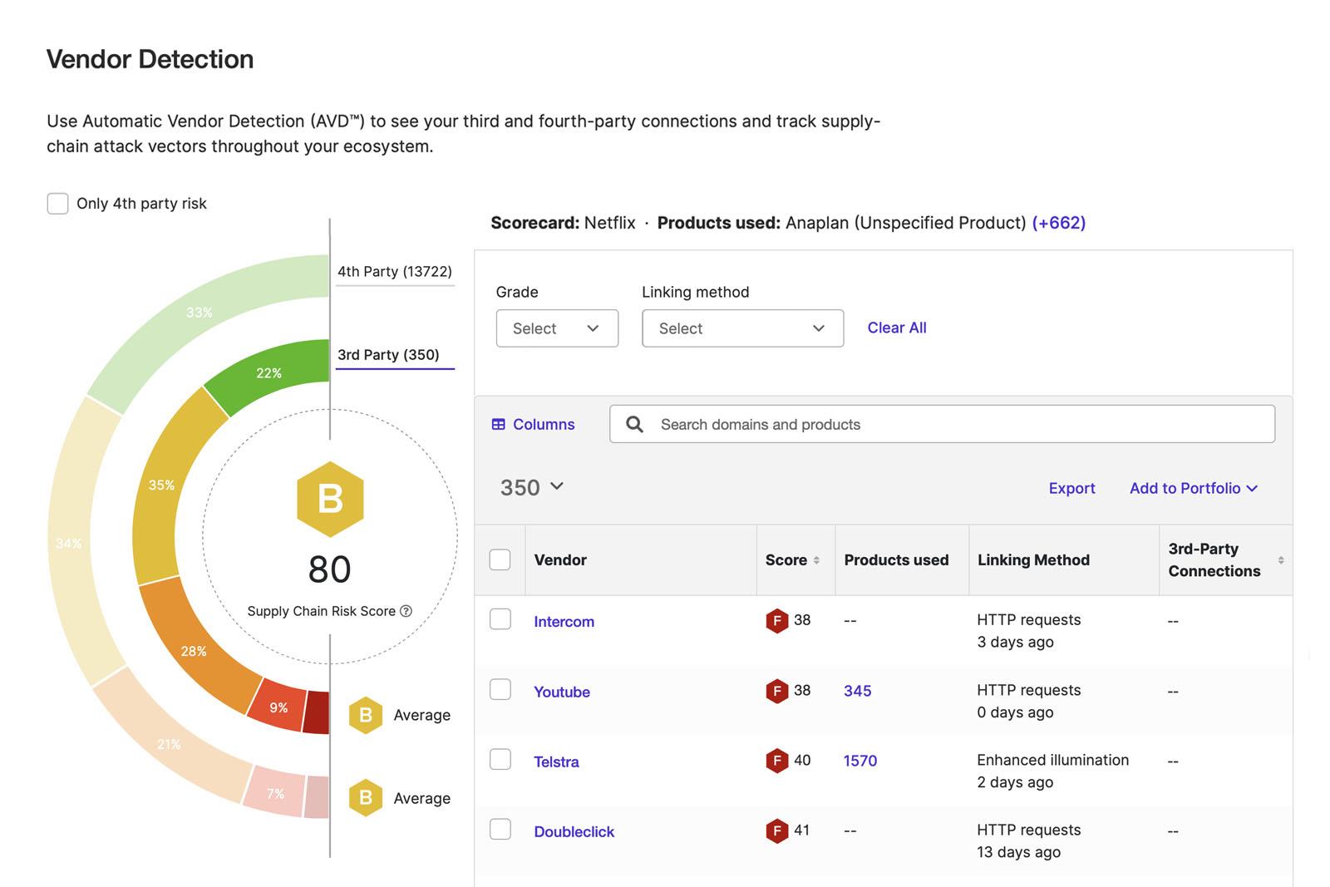Image resolution: width=1330 pixels, height=887 pixels.
Task: Open Youtube's 345 products used link
Action: (857, 691)
